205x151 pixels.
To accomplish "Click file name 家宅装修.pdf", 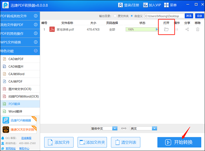I will (65, 30).
